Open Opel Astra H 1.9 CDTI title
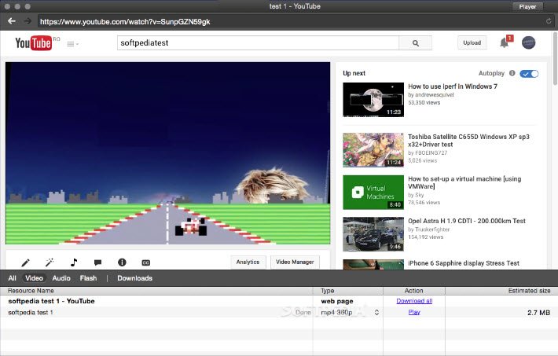Screen dimensions: 558x356 [467, 221]
